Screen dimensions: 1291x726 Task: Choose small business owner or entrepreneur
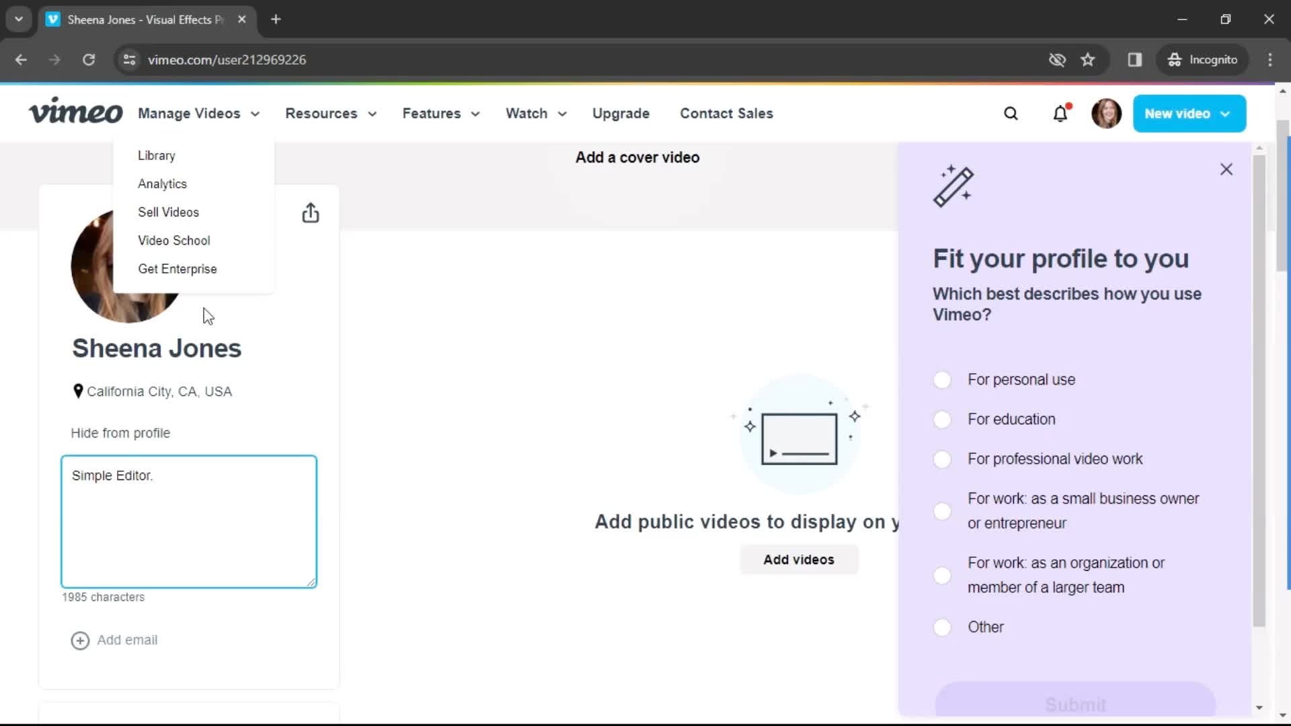(943, 512)
